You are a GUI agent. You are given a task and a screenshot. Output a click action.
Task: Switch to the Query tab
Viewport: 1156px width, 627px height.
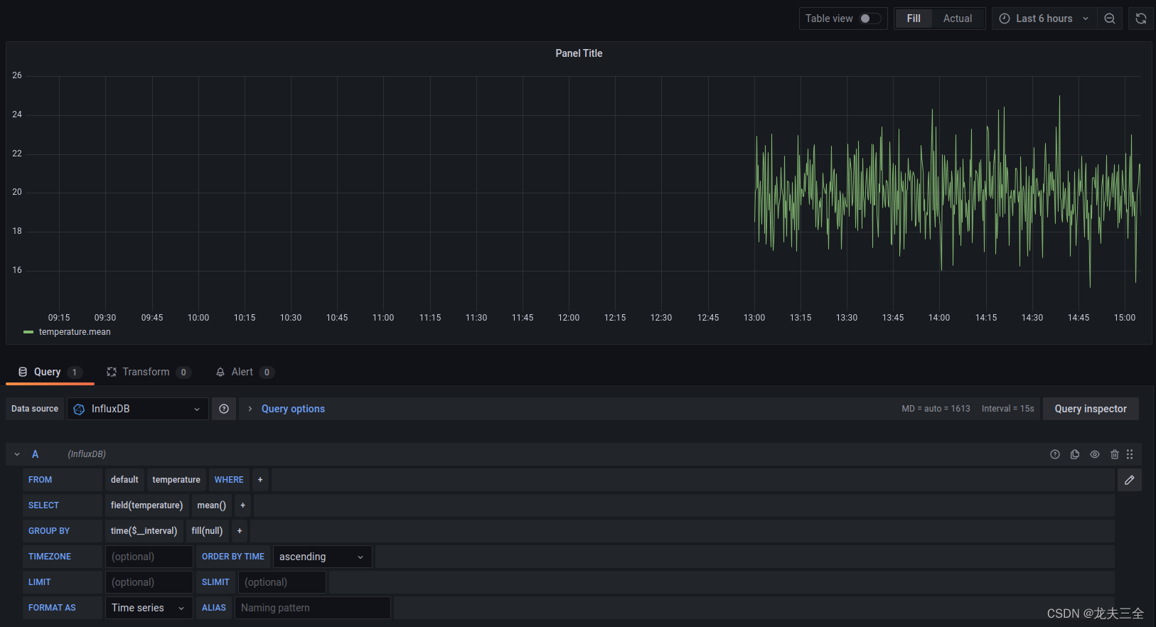click(50, 372)
